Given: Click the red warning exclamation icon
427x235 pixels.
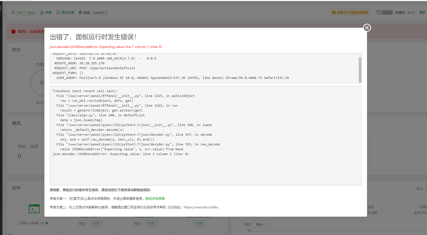Looking at the screenshot, I should [x=13, y=31].
